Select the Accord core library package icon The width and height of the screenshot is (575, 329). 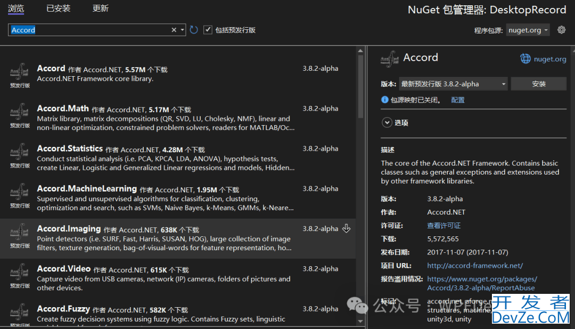20,72
